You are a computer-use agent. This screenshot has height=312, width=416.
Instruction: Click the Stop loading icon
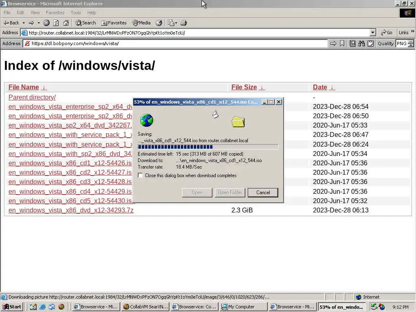click(x=46, y=23)
